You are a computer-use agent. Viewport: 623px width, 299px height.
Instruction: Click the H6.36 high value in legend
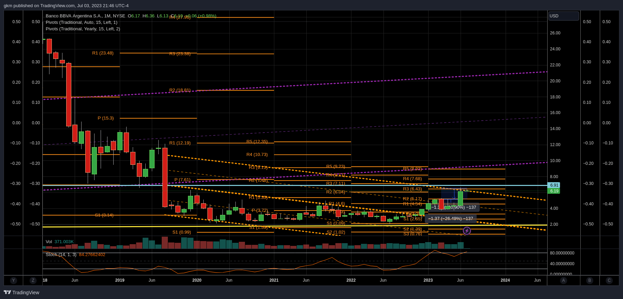(x=148, y=16)
